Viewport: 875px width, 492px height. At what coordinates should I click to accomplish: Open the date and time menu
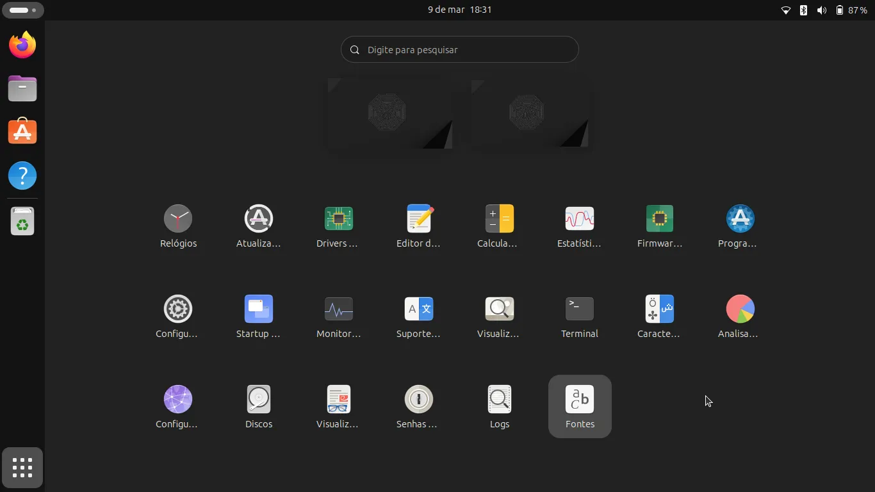pyautogui.click(x=459, y=10)
